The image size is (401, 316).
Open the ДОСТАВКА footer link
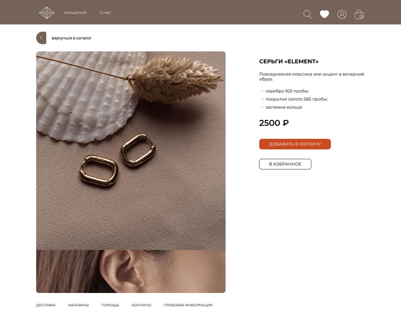46,305
